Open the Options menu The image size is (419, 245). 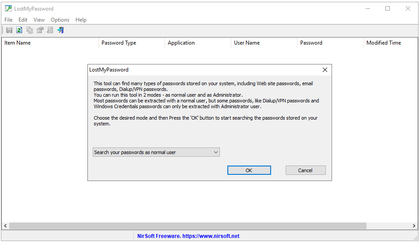[60, 20]
